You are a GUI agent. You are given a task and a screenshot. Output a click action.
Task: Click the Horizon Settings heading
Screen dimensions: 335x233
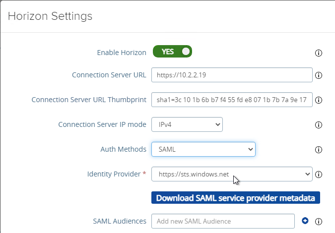click(50, 16)
